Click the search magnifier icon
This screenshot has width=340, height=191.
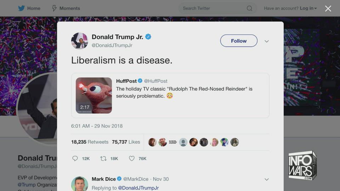pyautogui.click(x=249, y=8)
